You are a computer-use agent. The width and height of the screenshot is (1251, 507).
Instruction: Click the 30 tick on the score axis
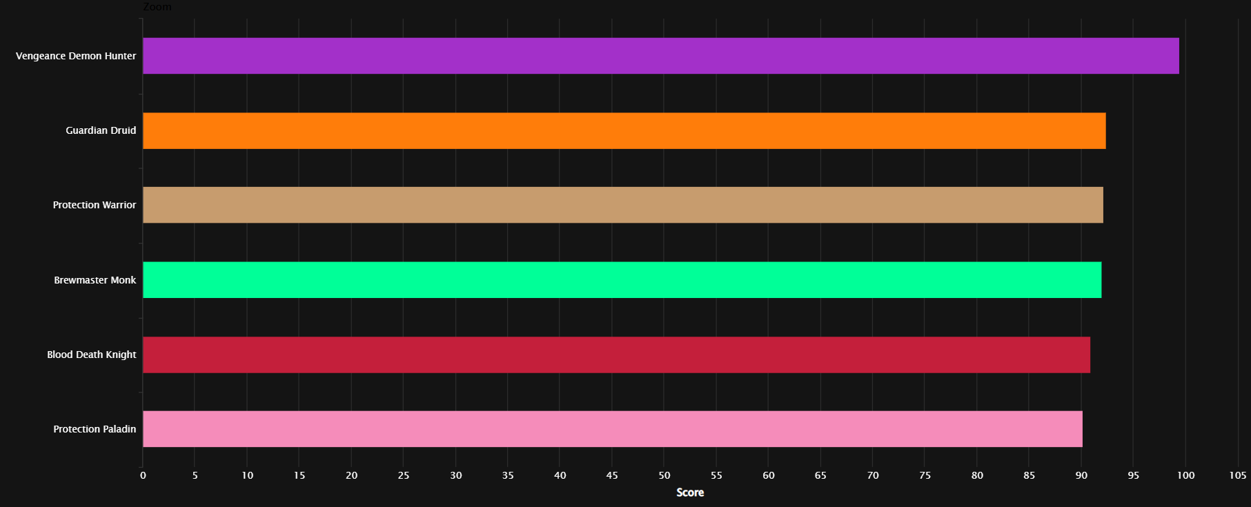[x=456, y=475]
